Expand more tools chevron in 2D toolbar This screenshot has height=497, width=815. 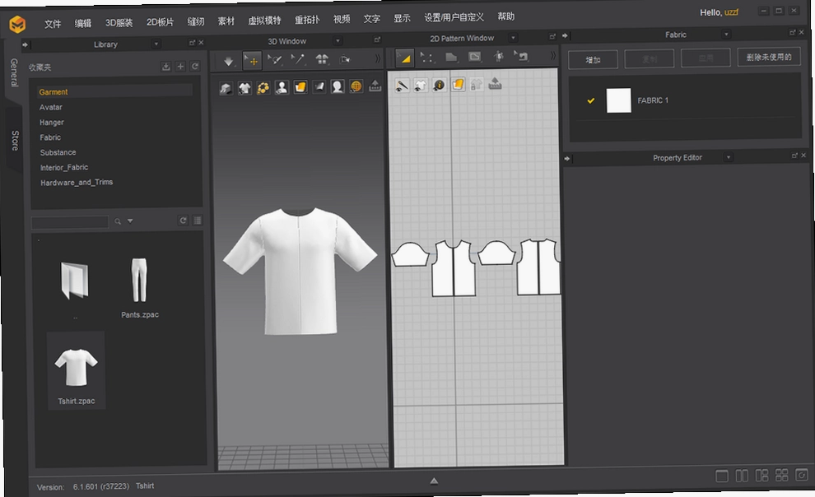pyautogui.click(x=552, y=55)
